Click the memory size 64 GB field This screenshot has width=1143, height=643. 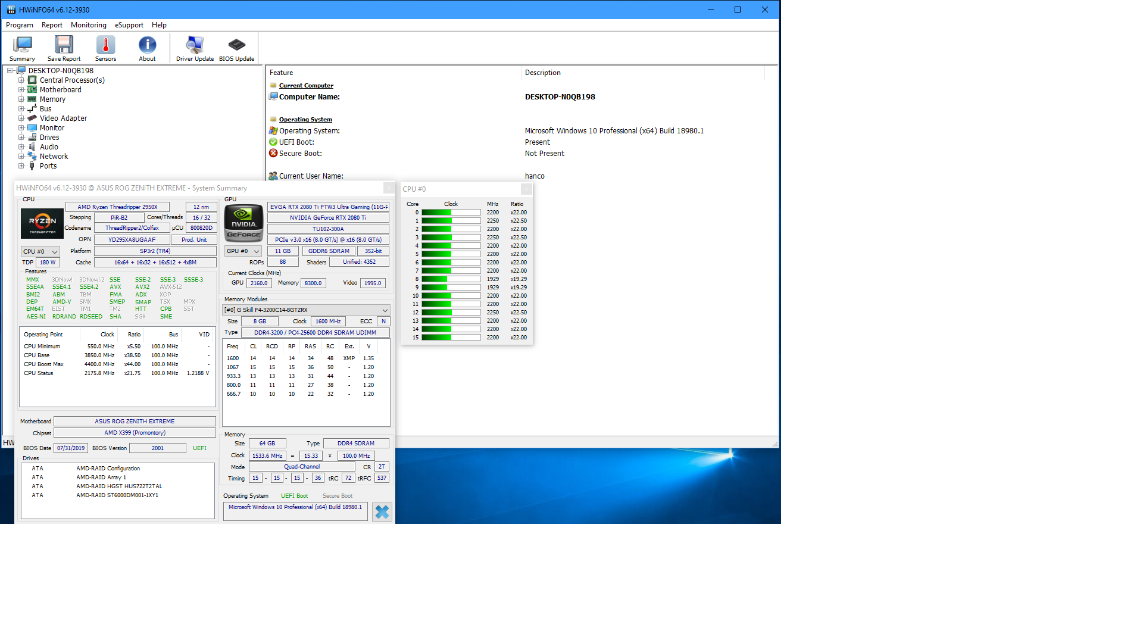click(267, 444)
